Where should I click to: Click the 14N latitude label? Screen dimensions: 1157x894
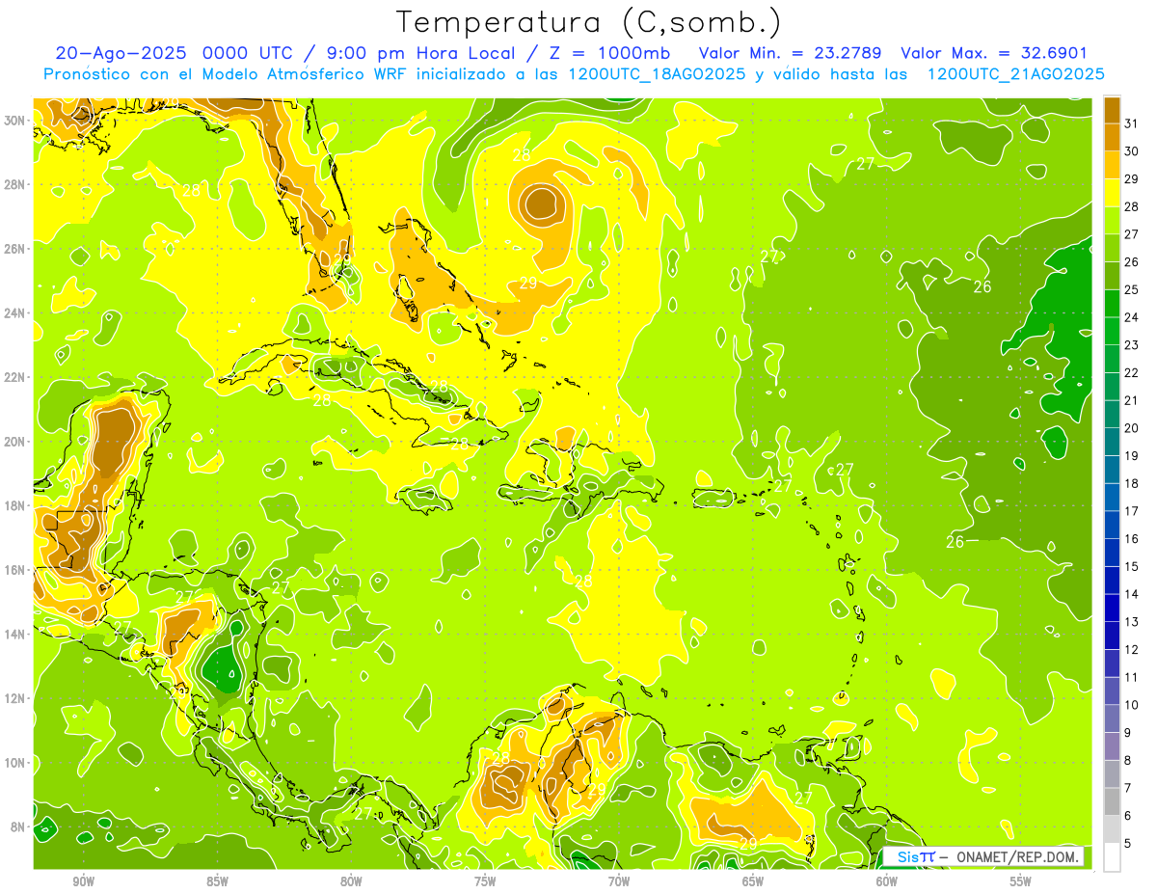pyautogui.click(x=15, y=634)
